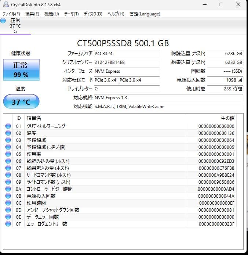Click total host writes value 6232 GB

(x=225, y=62)
